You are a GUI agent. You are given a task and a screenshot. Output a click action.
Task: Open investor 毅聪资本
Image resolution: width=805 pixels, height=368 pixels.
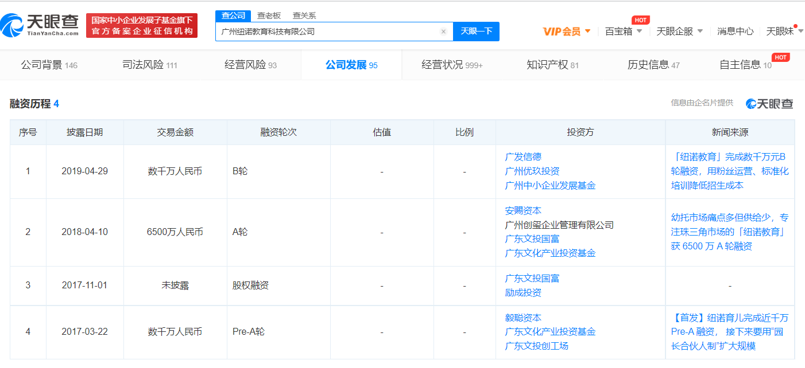pos(523,318)
